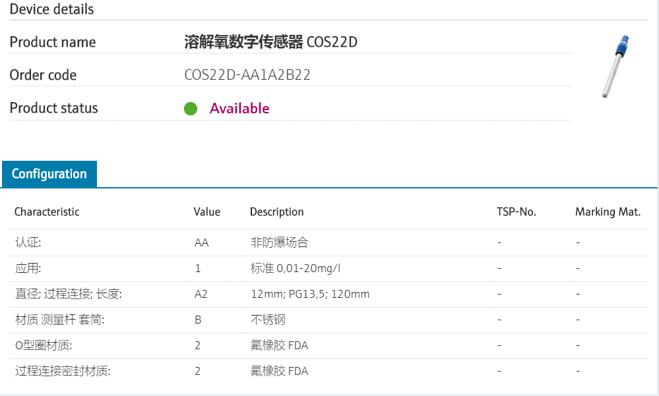
Task: Open the Configuration tab
Action: pos(49,174)
